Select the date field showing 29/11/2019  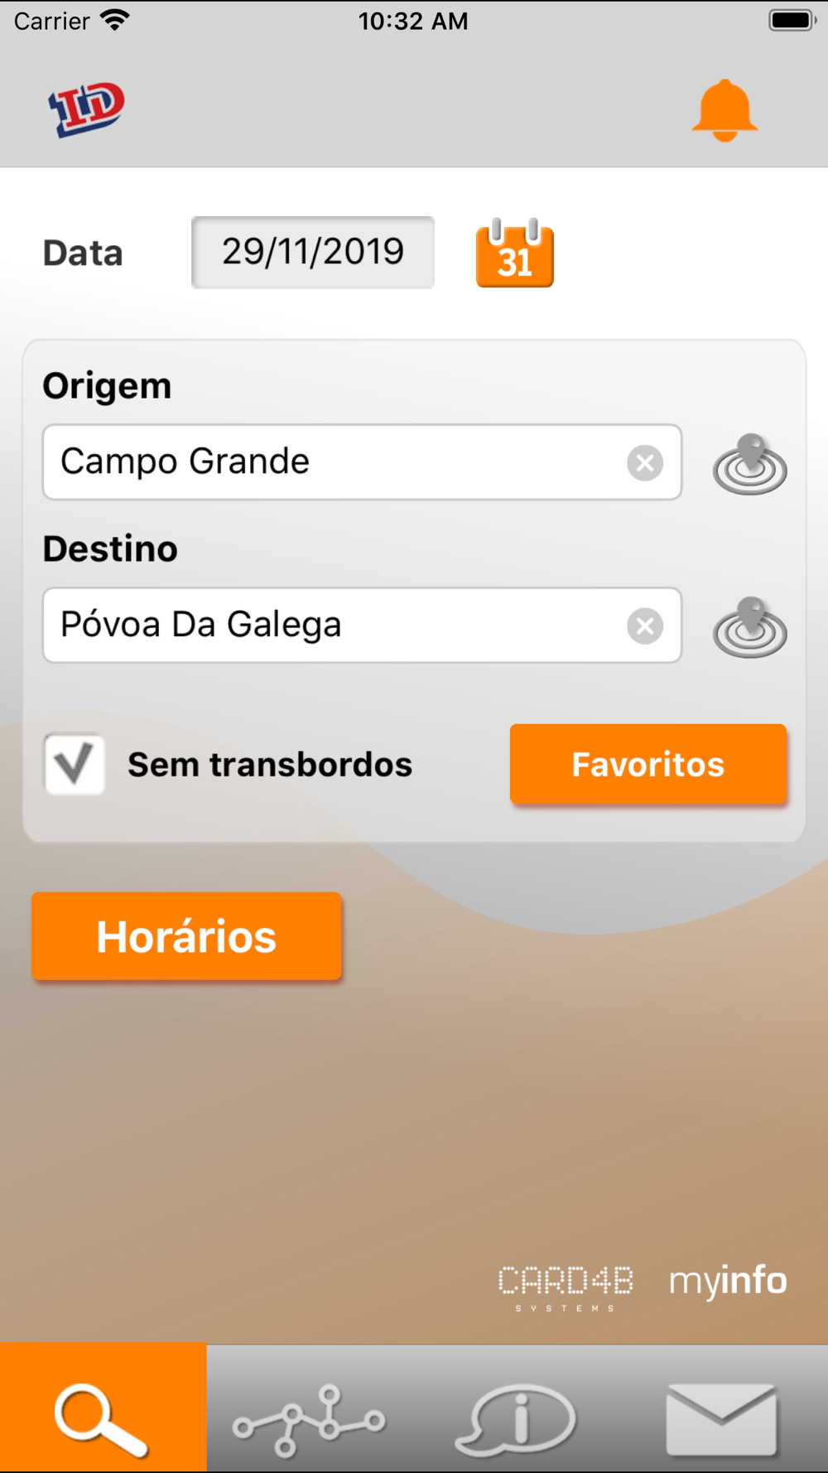pyautogui.click(x=313, y=252)
